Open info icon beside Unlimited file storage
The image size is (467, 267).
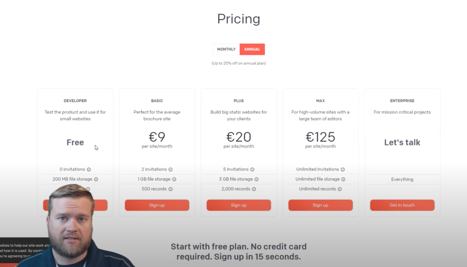344,179
